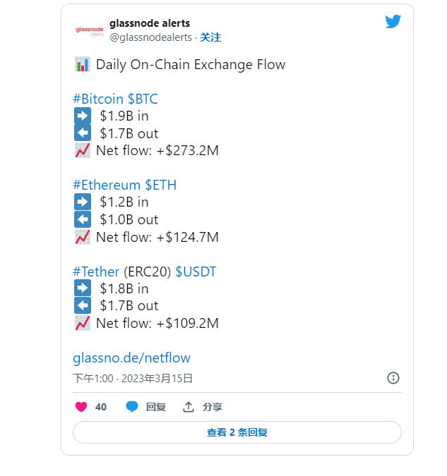447x476 pixels.
Task: Click the 分享 share label
Action: 213,407
